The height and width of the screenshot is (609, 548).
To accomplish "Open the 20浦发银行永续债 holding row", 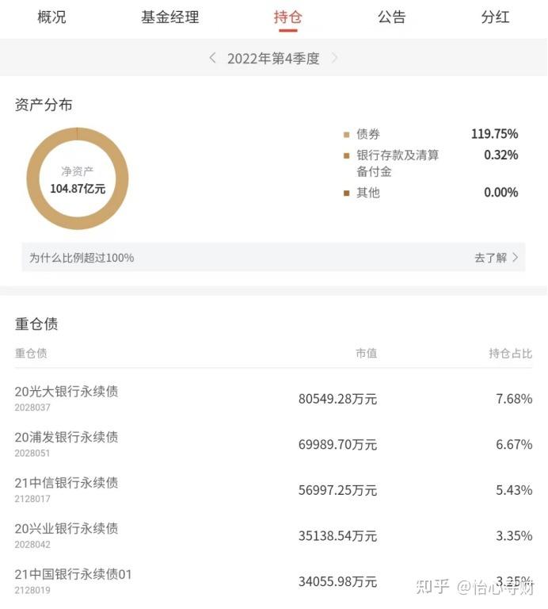I will [x=273, y=444].
